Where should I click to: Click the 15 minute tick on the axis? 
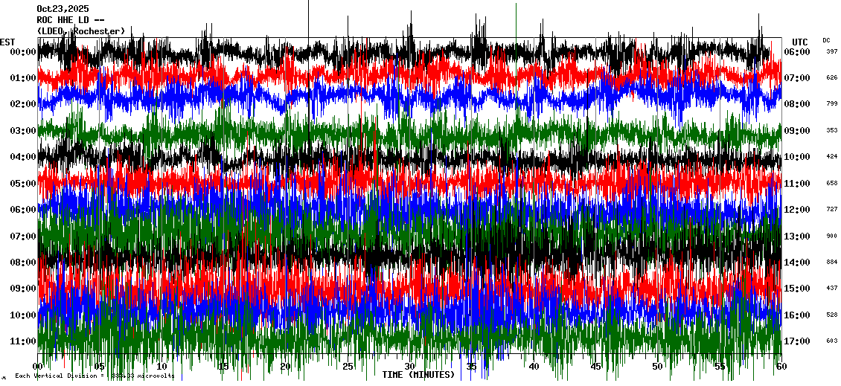[224, 367]
